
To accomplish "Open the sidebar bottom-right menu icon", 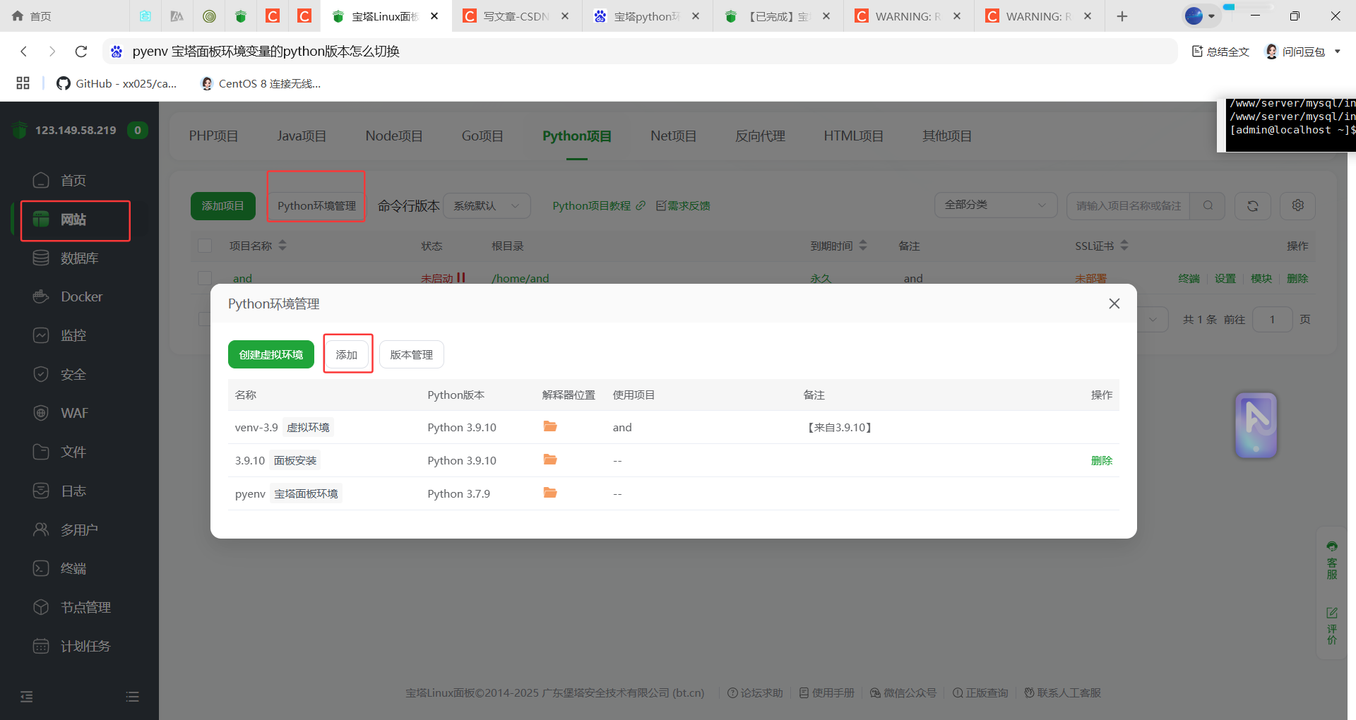I will (132, 697).
